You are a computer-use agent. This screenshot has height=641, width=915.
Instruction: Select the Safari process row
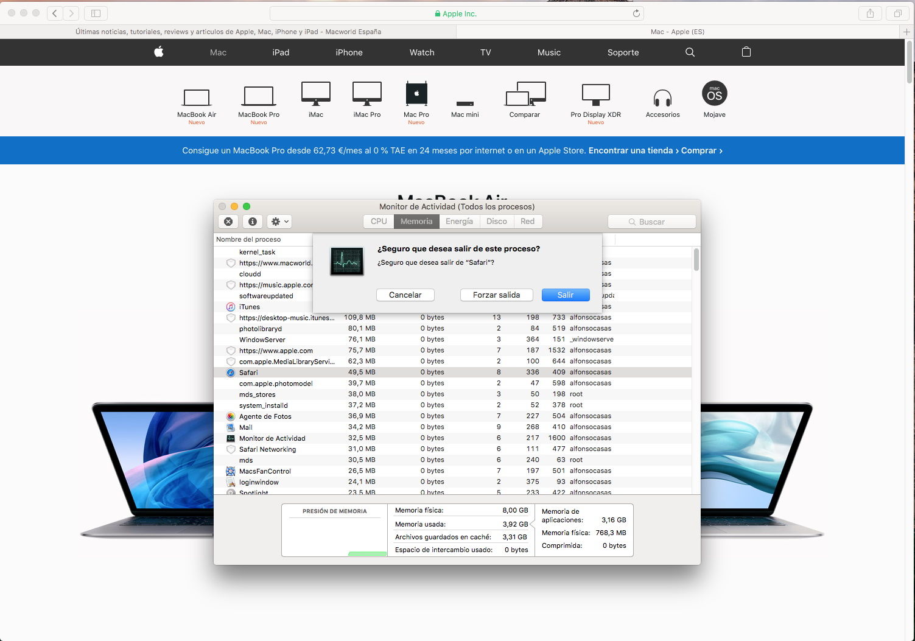point(452,373)
